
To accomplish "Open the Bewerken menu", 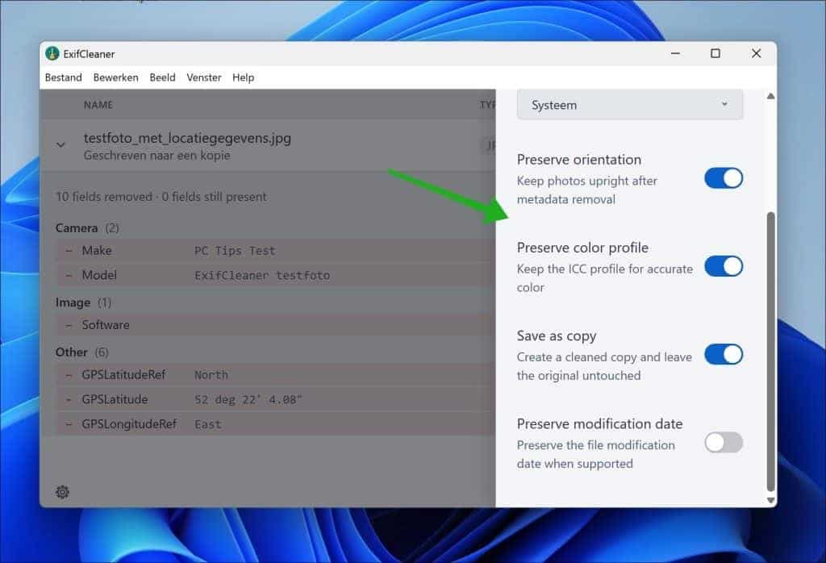I will pos(115,77).
